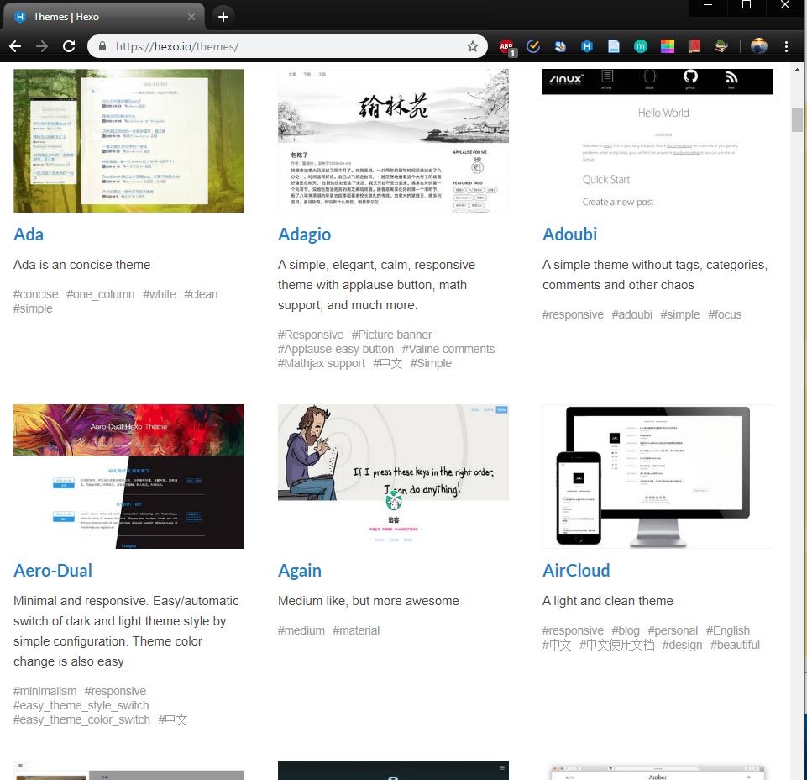This screenshot has width=807, height=780.
Task: Click 'A light and clean theme' text
Action: [x=608, y=601]
